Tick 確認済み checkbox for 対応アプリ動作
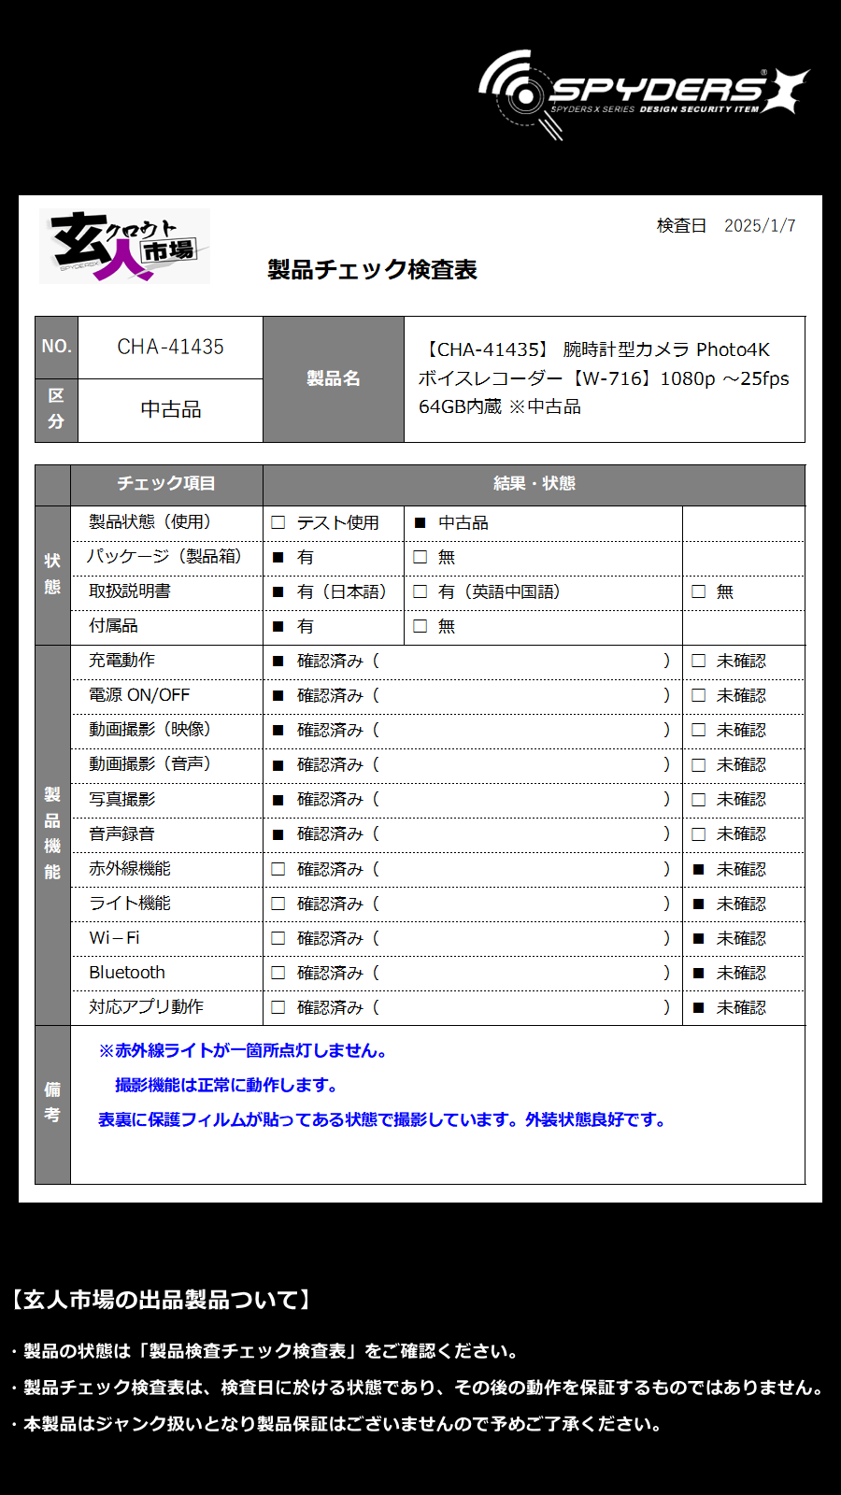 (x=278, y=1007)
